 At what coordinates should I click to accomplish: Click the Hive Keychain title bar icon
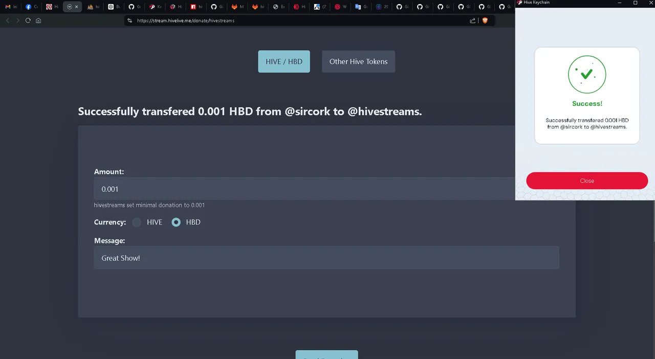[520, 3]
